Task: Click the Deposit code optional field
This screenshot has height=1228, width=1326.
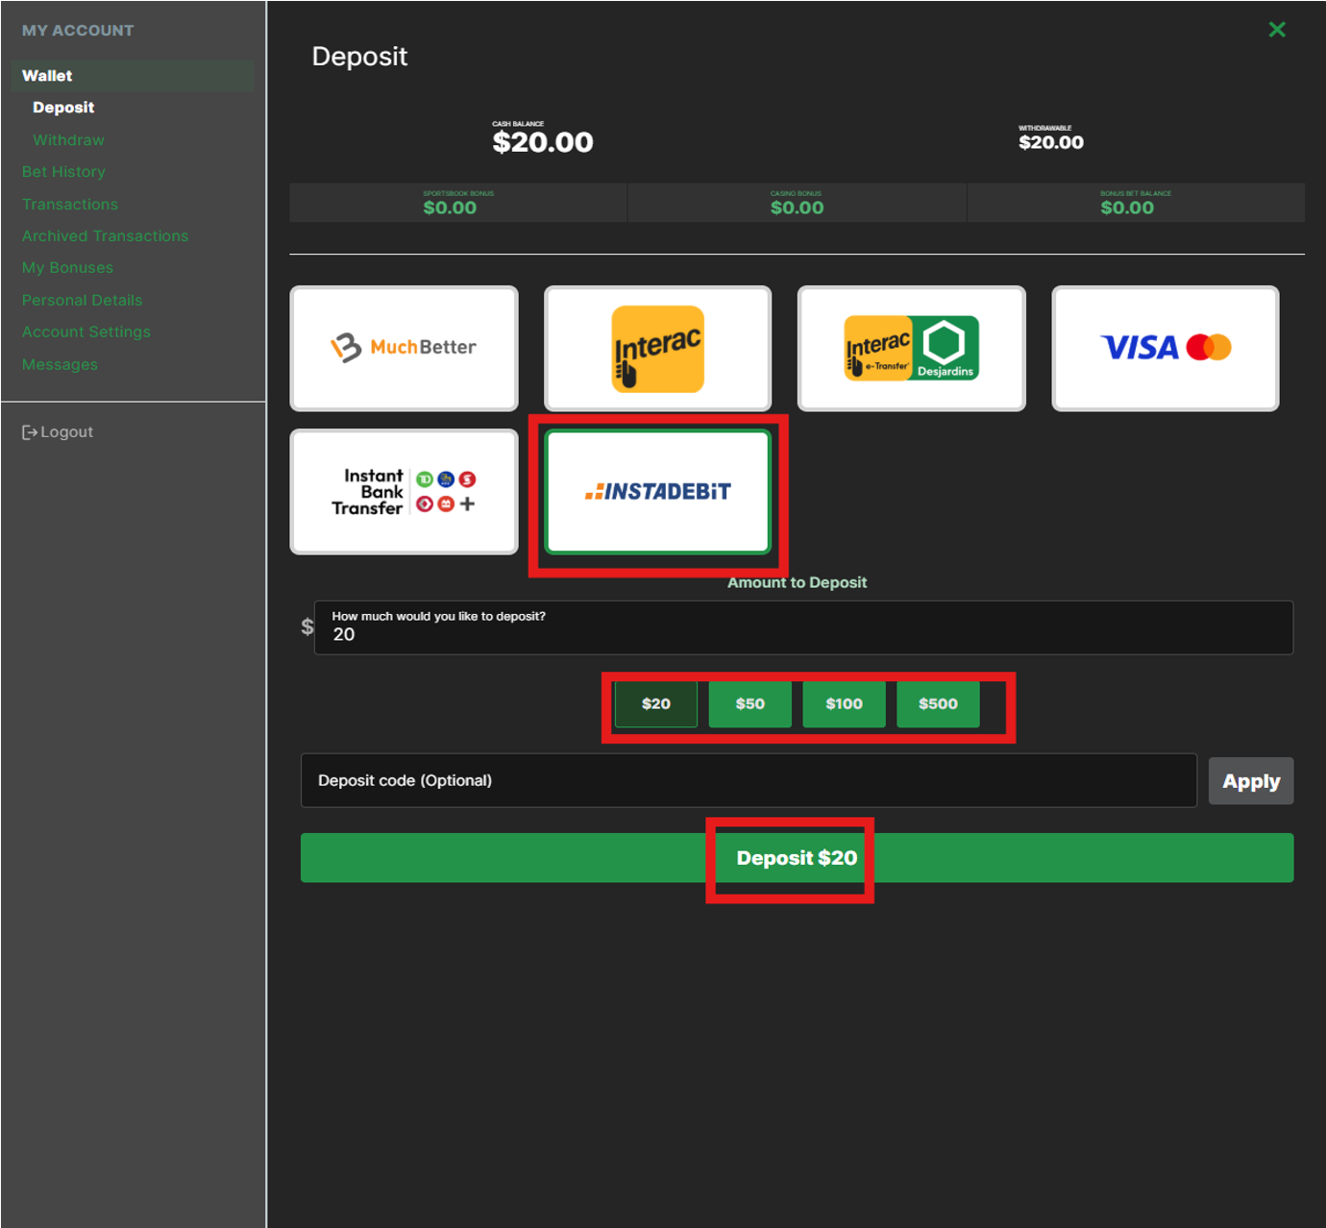Action: point(748,780)
